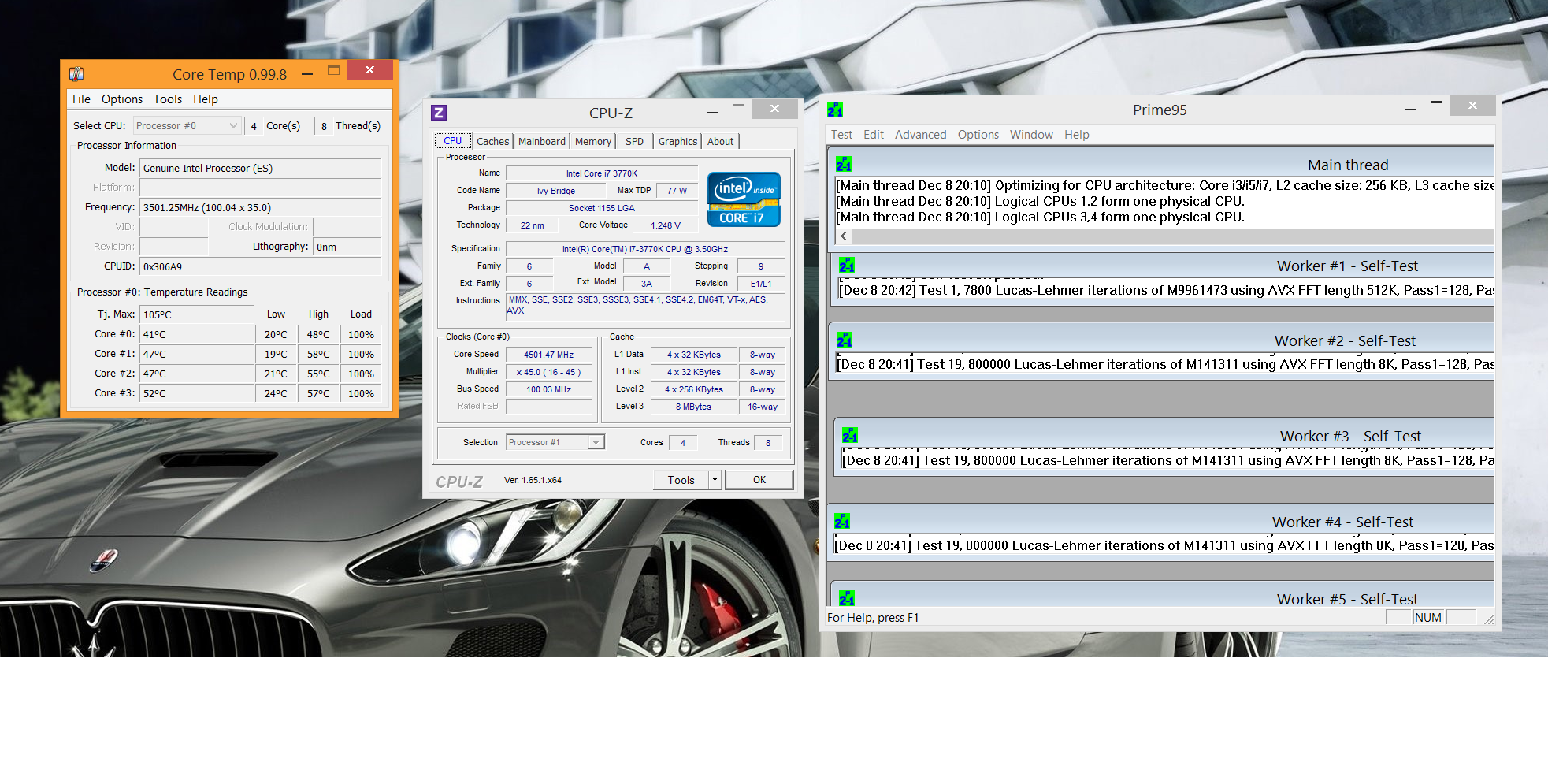Click the Package value Socket 1155 LGA
Image resolution: width=1548 pixels, height=766 pixels.
click(x=602, y=208)
